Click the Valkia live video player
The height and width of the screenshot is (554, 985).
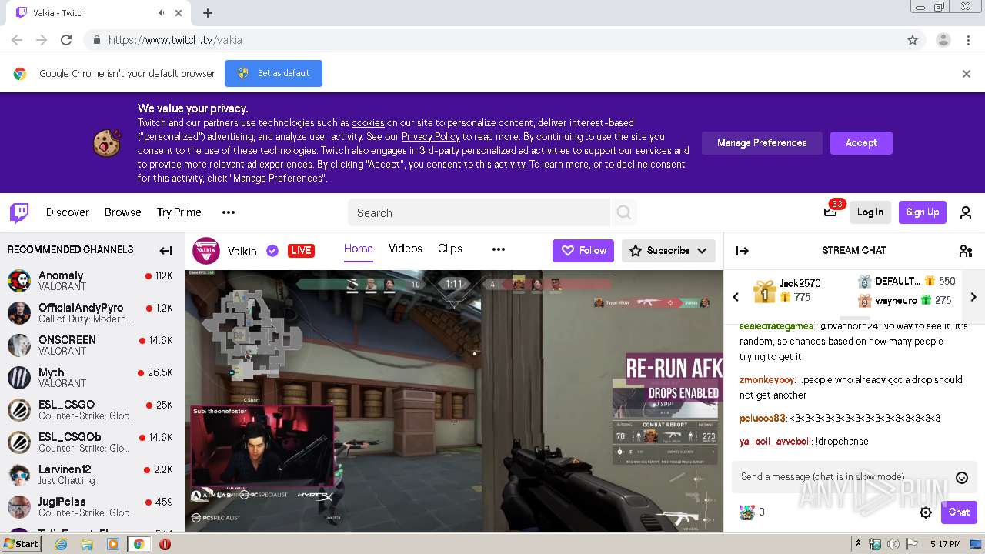coord(454,400)
